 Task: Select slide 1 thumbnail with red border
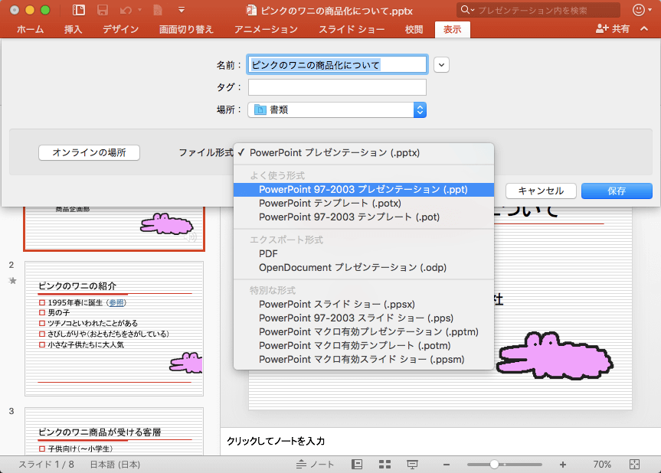click(x=114, y=229)
